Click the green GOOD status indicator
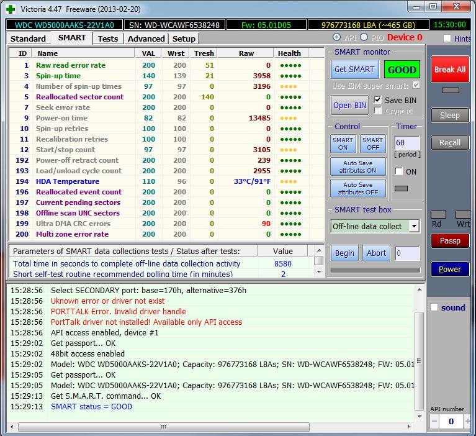The height and width of the screenshot is (436, 476). pyautogui.click(x=402, y=70)
